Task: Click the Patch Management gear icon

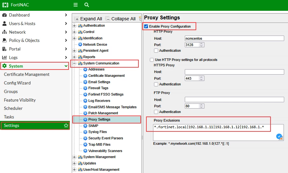Action: click(x=85, y=113)
